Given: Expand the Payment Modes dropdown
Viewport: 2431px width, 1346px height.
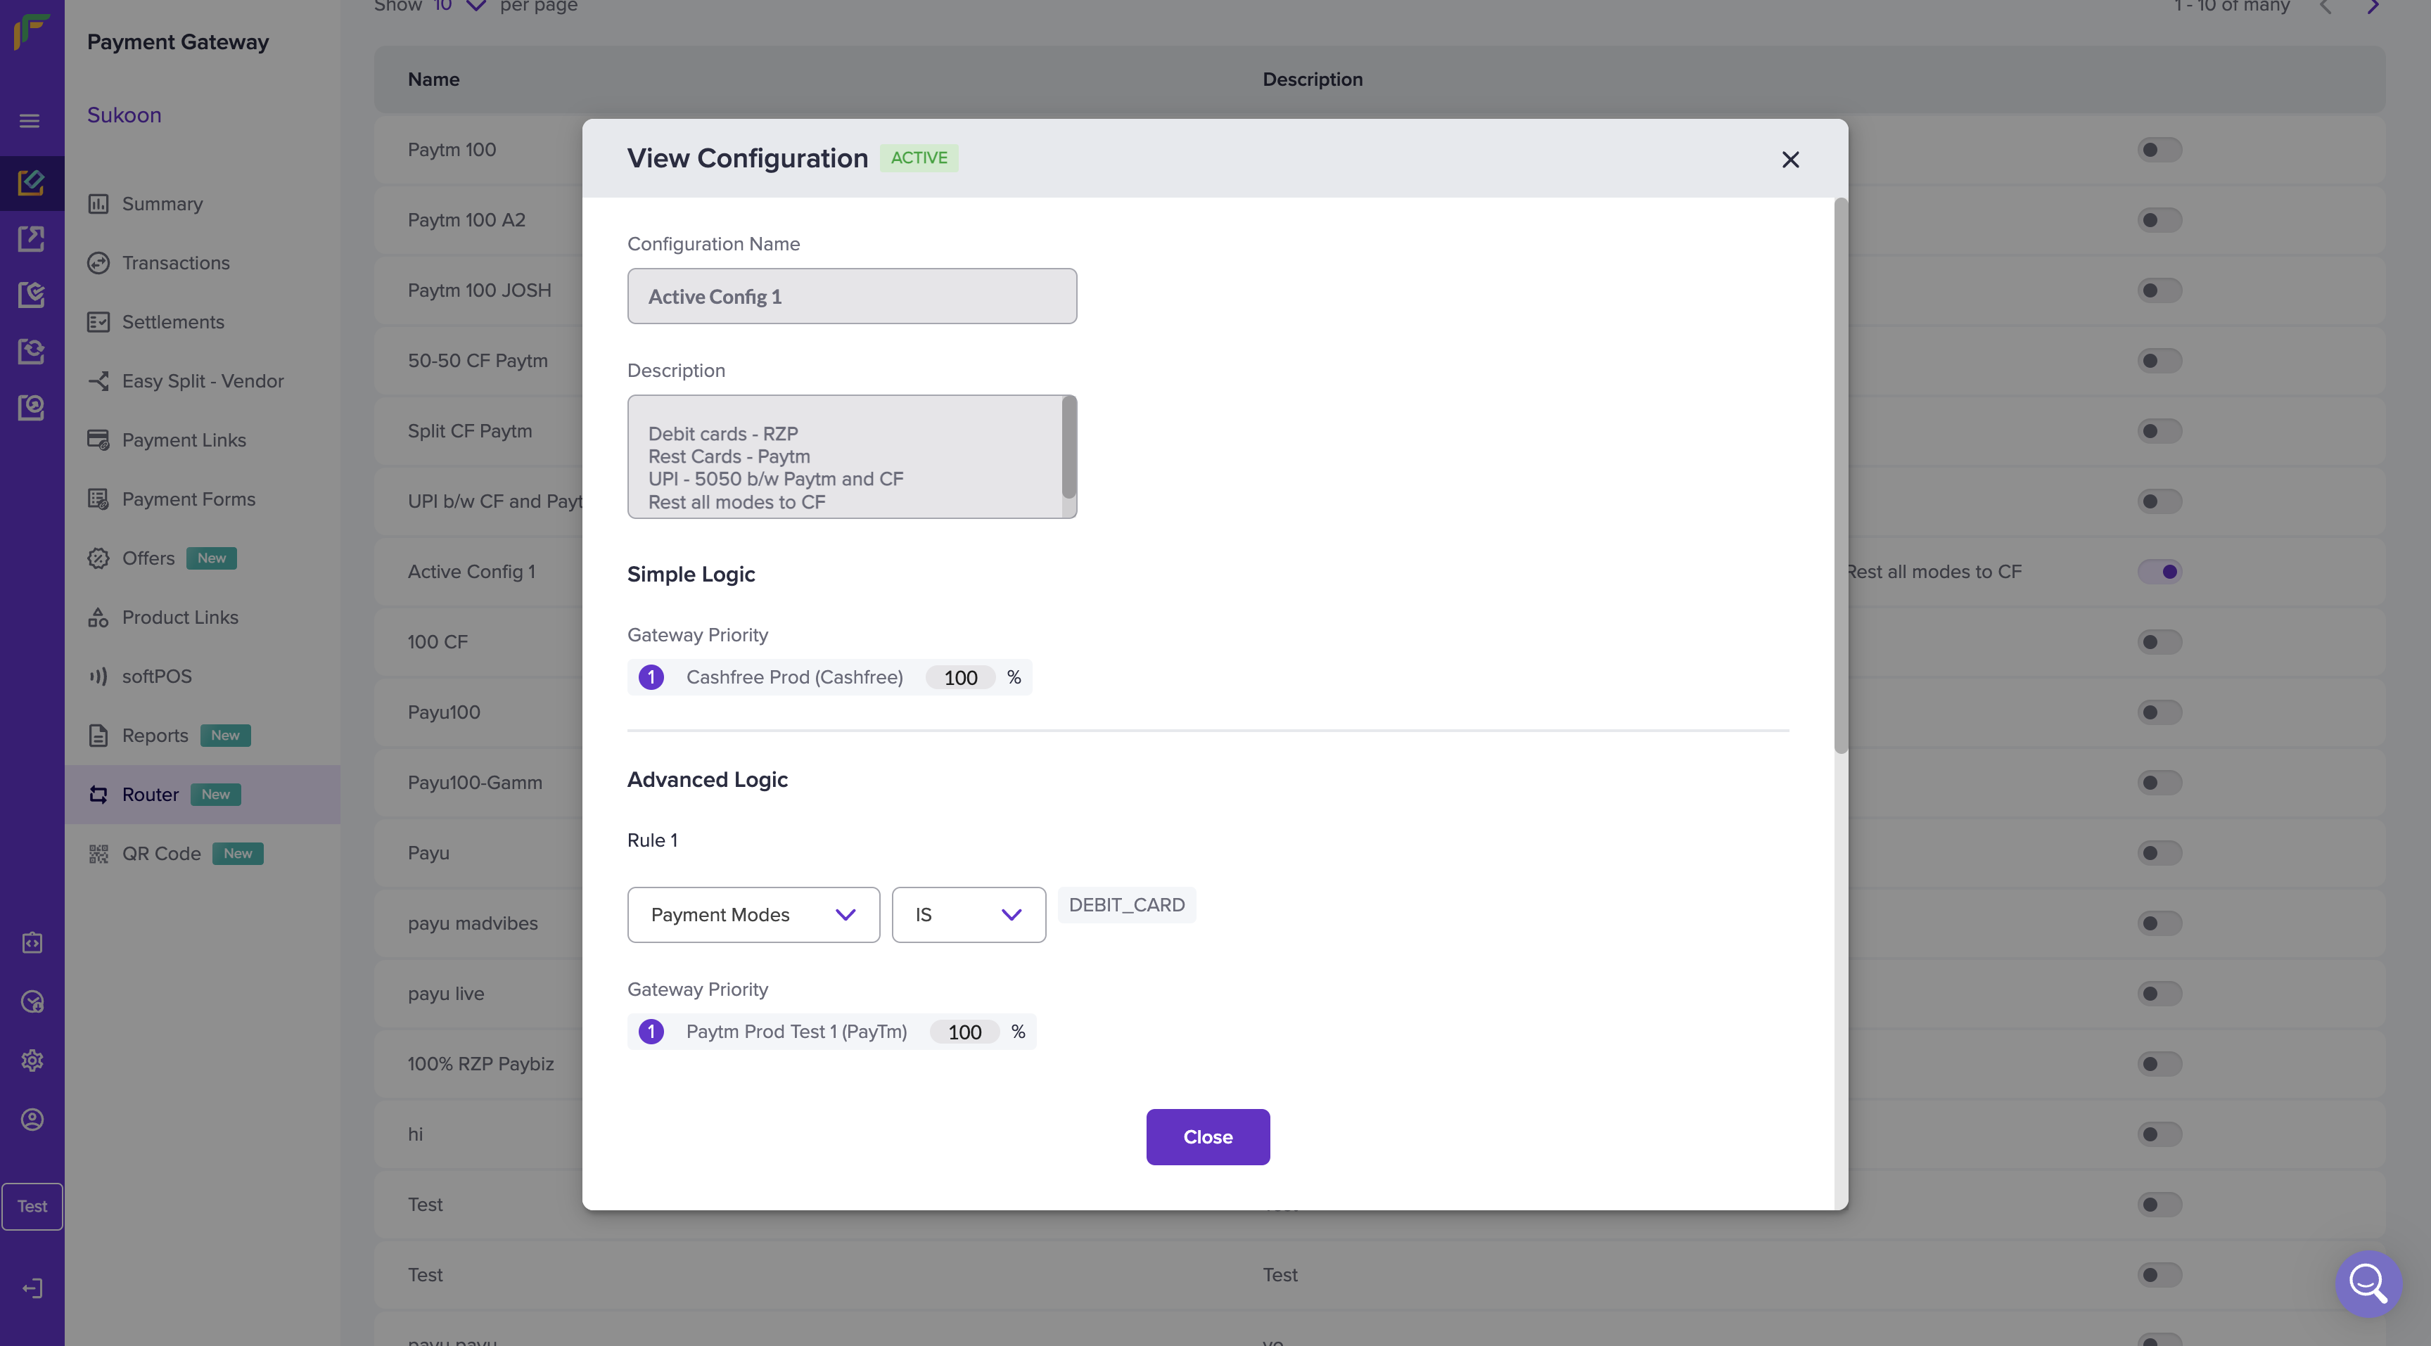Looking at the screenshot, I should (x=753, y=914).
